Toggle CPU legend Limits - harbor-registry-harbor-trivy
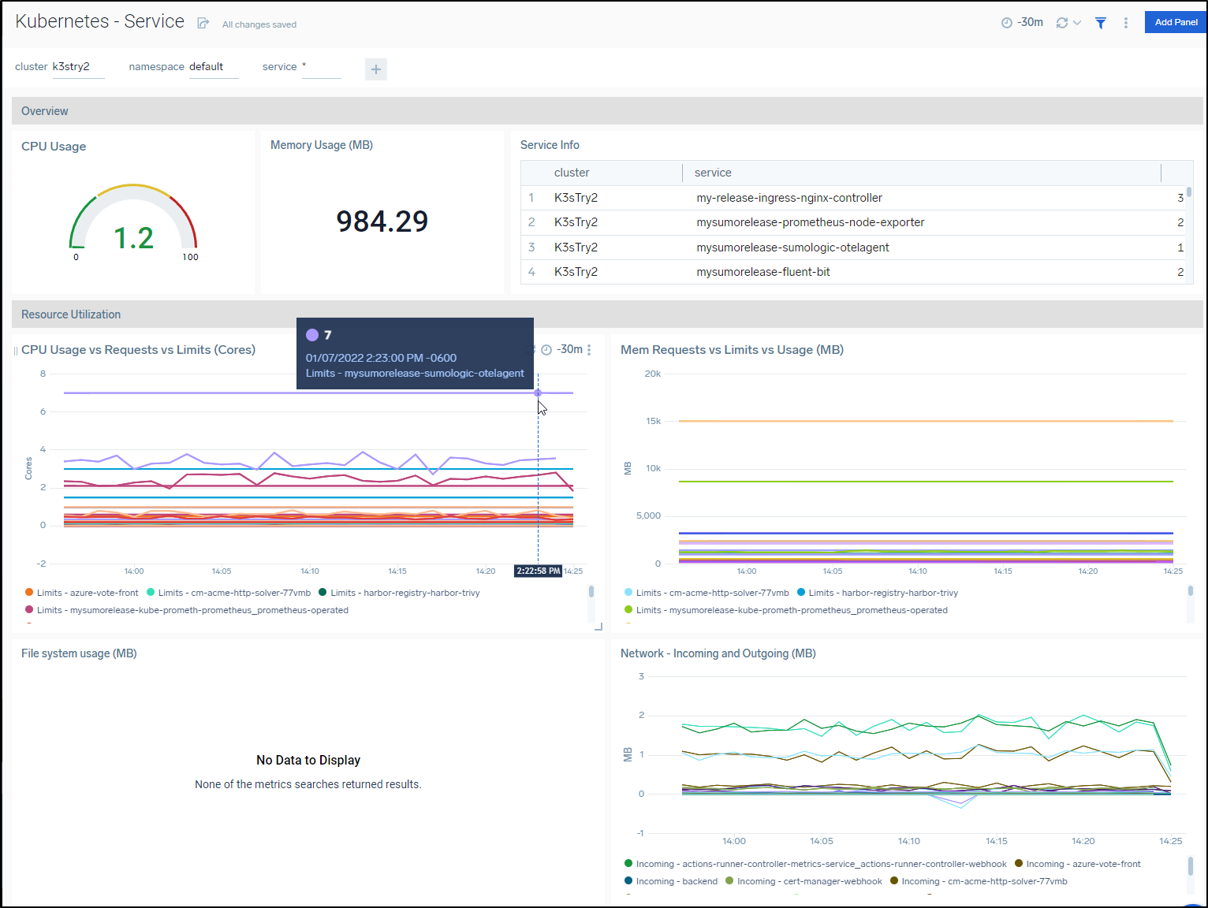The image size is (1208, 908). tap(399, 593)
